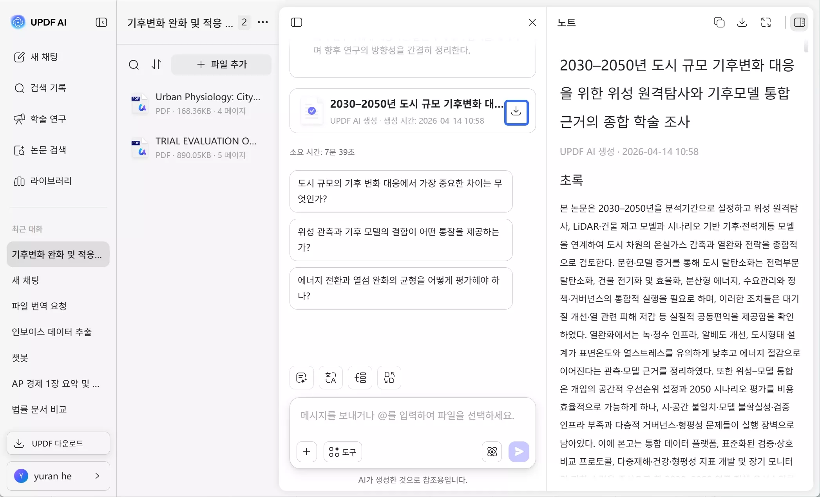820x497 pixels.
Task: Click the 파일 추가 add file button
Action: coord(221,65)
